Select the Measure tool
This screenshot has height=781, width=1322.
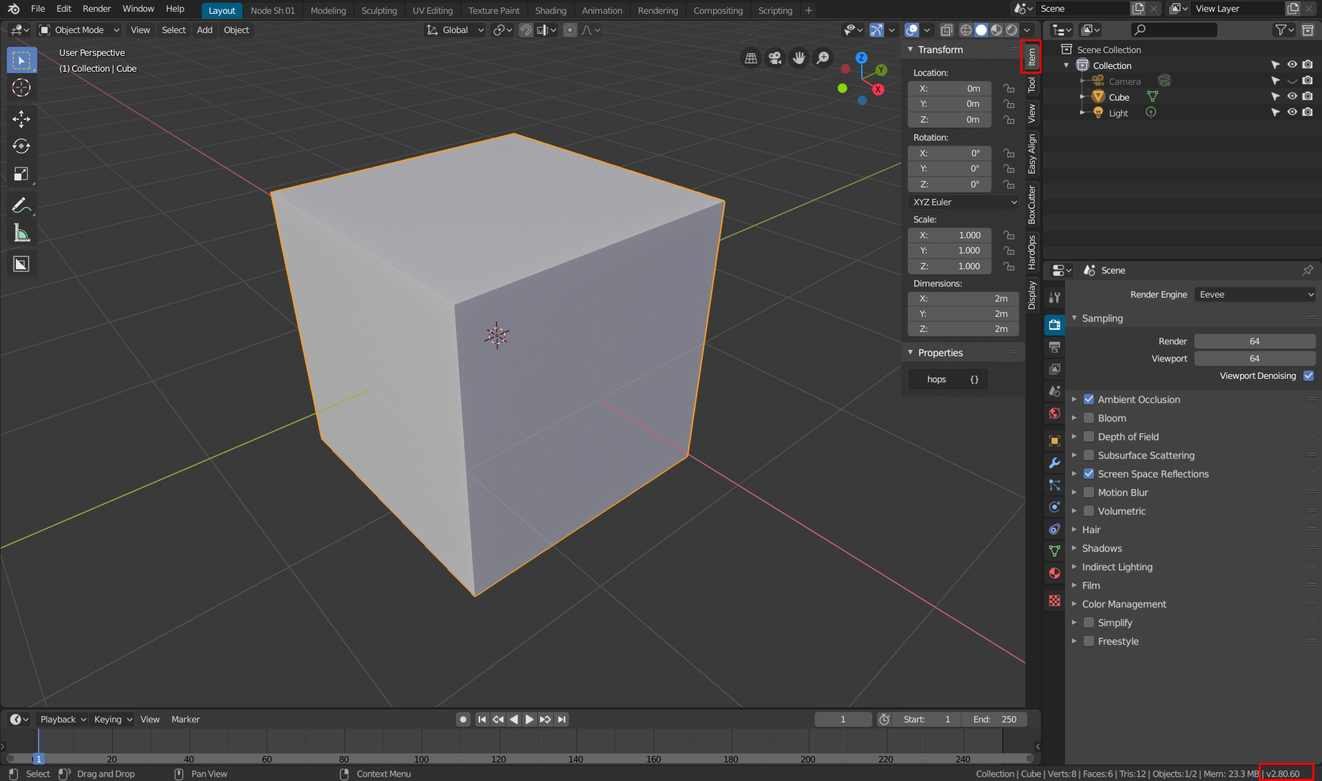coord(21,233)
